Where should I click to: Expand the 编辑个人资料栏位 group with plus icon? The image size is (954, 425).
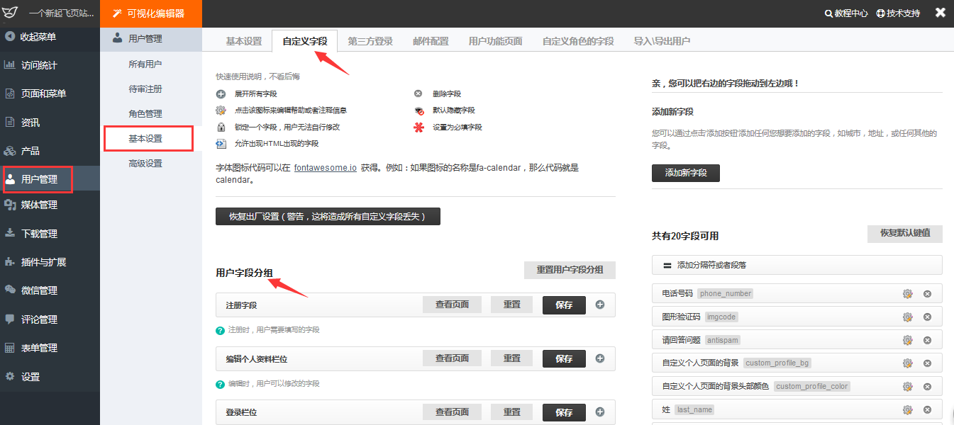[x=600, y=358]
